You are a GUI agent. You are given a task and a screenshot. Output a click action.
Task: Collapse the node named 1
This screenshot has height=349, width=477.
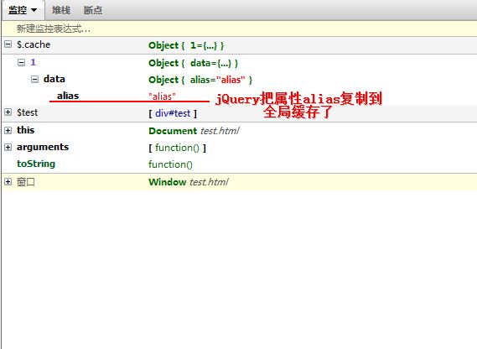[21, 63]
